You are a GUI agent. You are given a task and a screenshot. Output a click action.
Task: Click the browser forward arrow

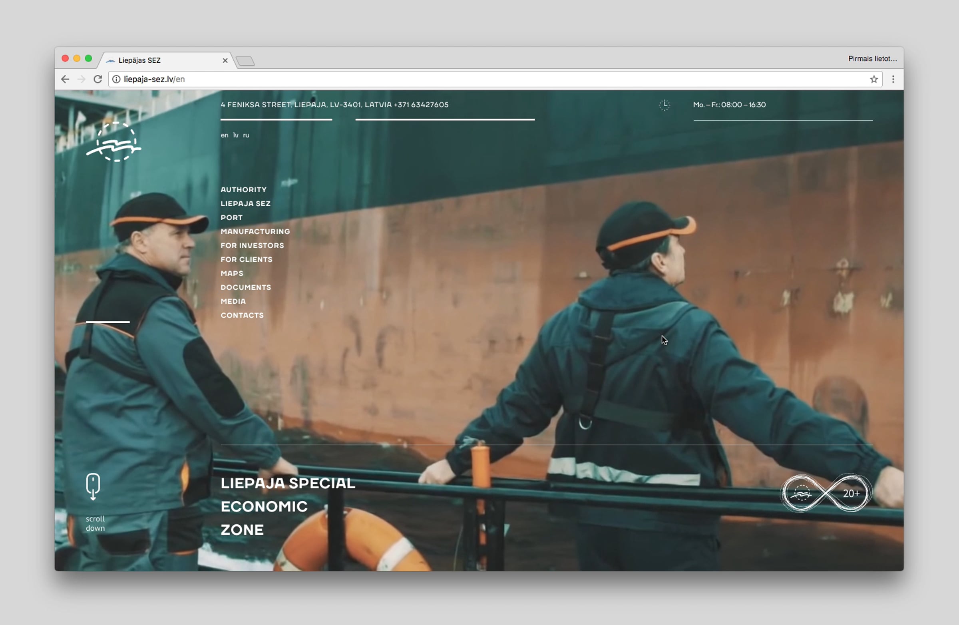(x=82, y=80)
